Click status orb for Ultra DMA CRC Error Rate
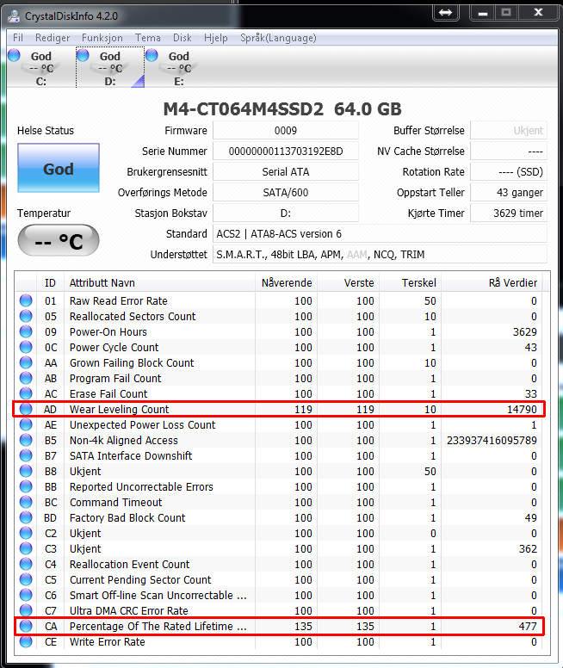The height and width of the screenshot is (668, 563). pyautogui.click(x=26, y=610)
